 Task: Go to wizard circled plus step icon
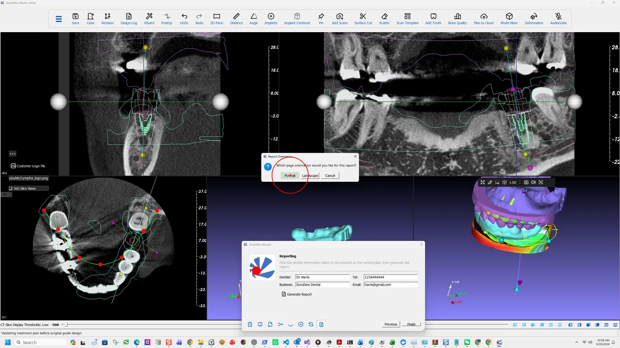click(x=301, y=324)
